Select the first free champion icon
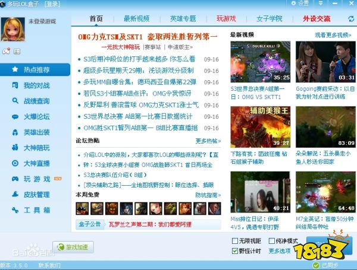The width and height of the screenshot is (357, 270). [82, 208]
